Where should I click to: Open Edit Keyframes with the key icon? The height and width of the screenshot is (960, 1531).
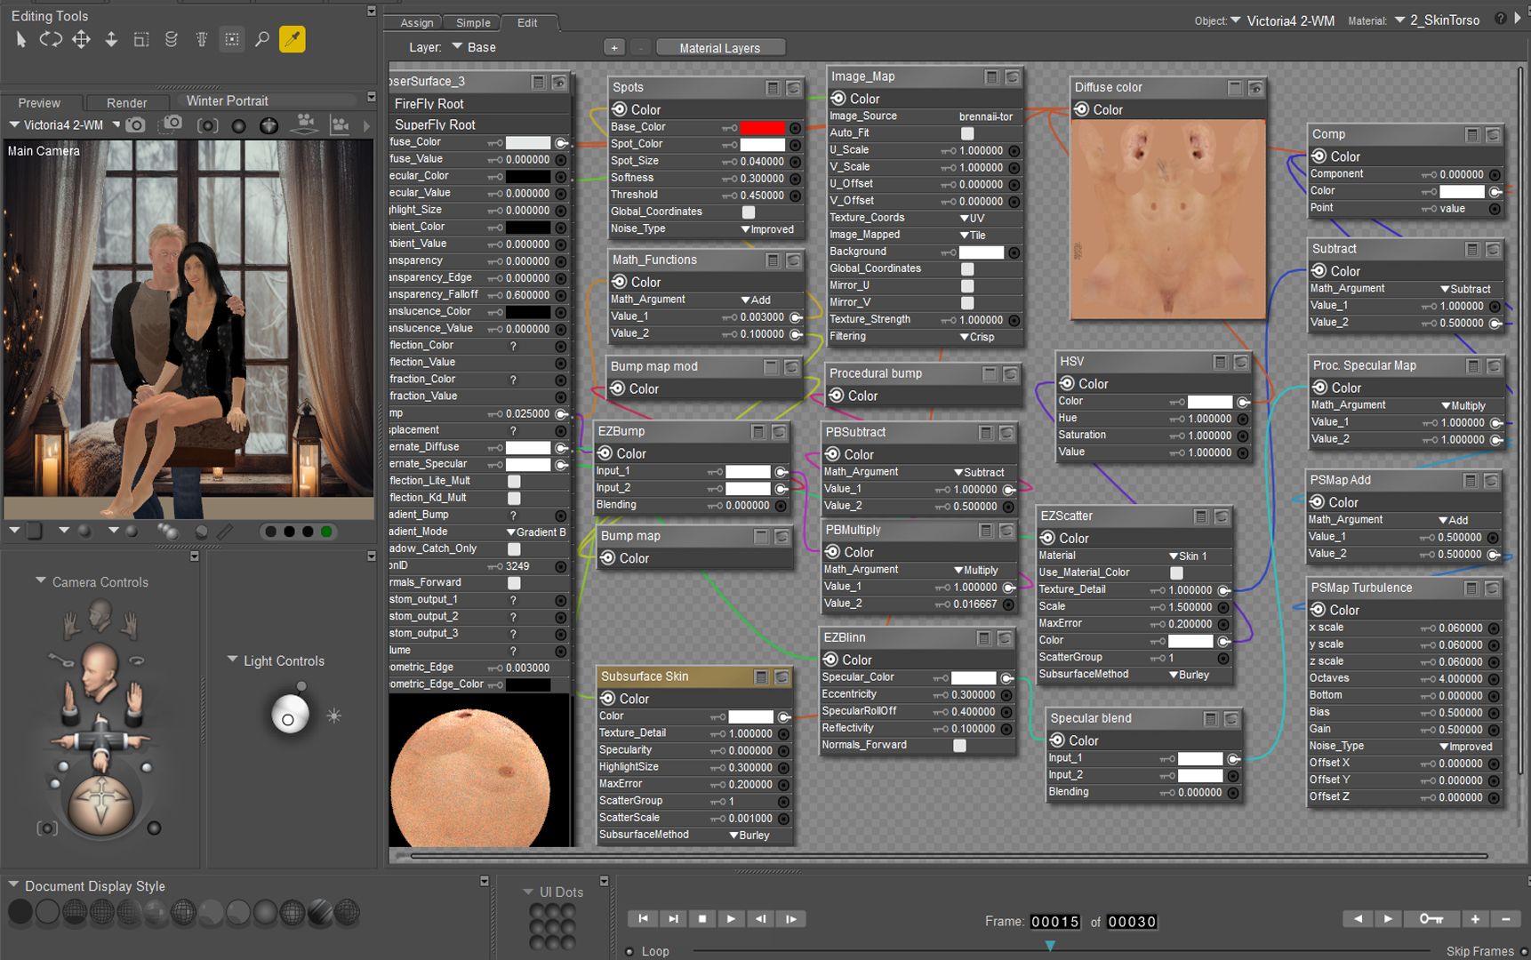1431,919
